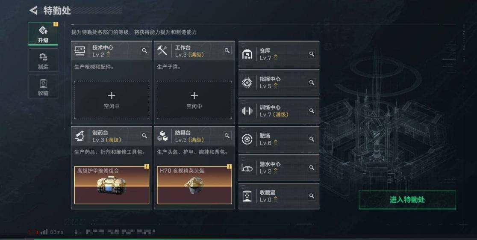Screen dimensions: 477x240
Task: Open 制药台 details magnifier
Action: (x=144, y=136)
